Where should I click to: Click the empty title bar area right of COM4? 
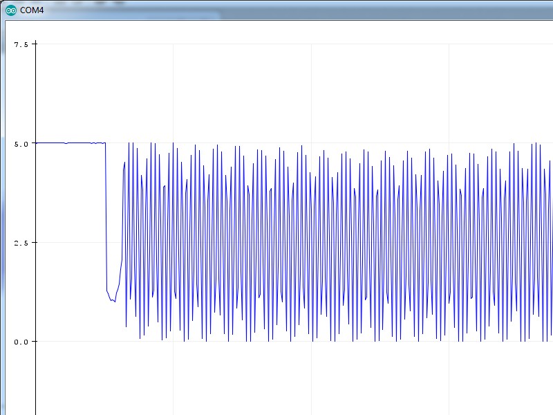pyautogui.click(x=276, y=10)
